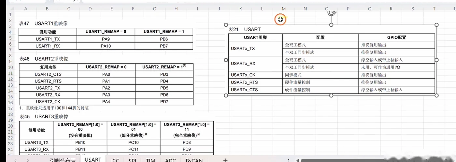
Task: Open the BxCAN sheet tab
Action: point(194,160)
